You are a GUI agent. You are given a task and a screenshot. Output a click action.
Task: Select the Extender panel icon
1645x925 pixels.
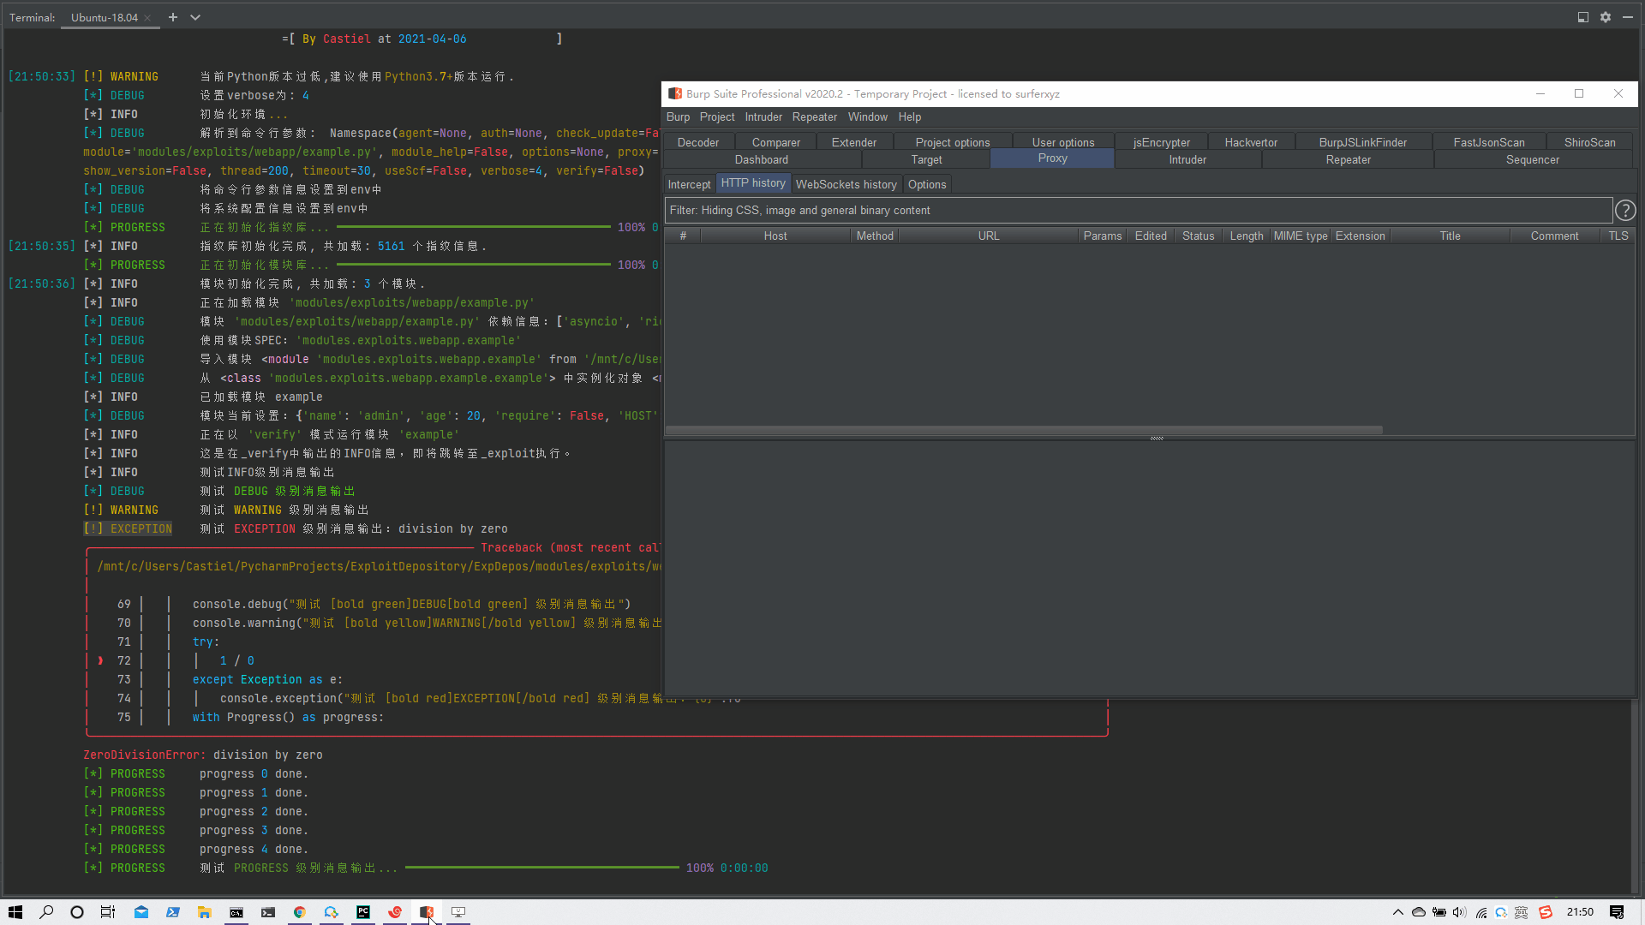[854, 142]
